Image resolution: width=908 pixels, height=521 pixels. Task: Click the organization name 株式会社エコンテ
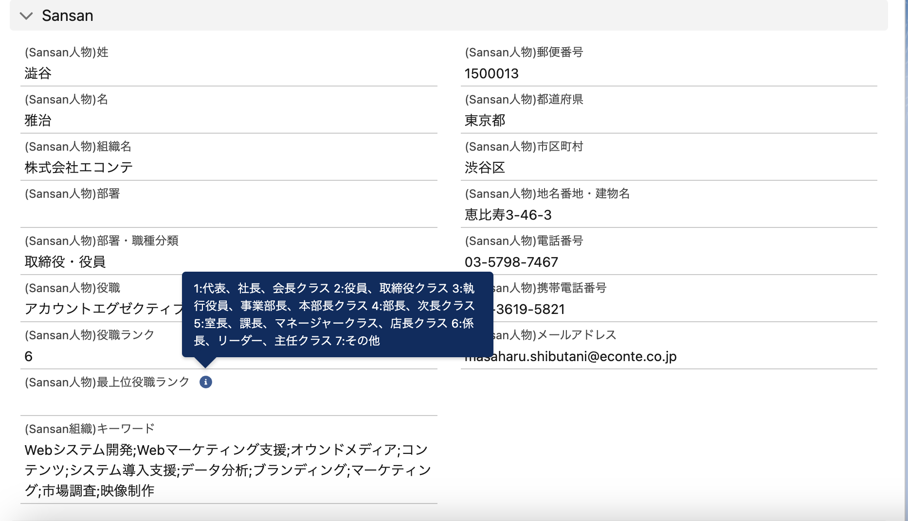(x=79, y=168)
